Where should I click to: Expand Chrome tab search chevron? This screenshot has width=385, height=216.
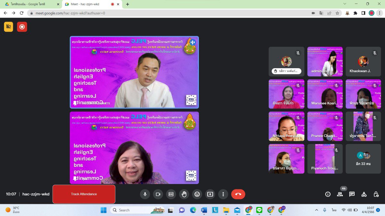(x=345, y=4)
